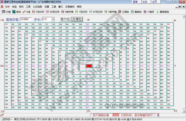Click the red center cell of the square
This screenshot has height=121, width=186.
point(89,66)
